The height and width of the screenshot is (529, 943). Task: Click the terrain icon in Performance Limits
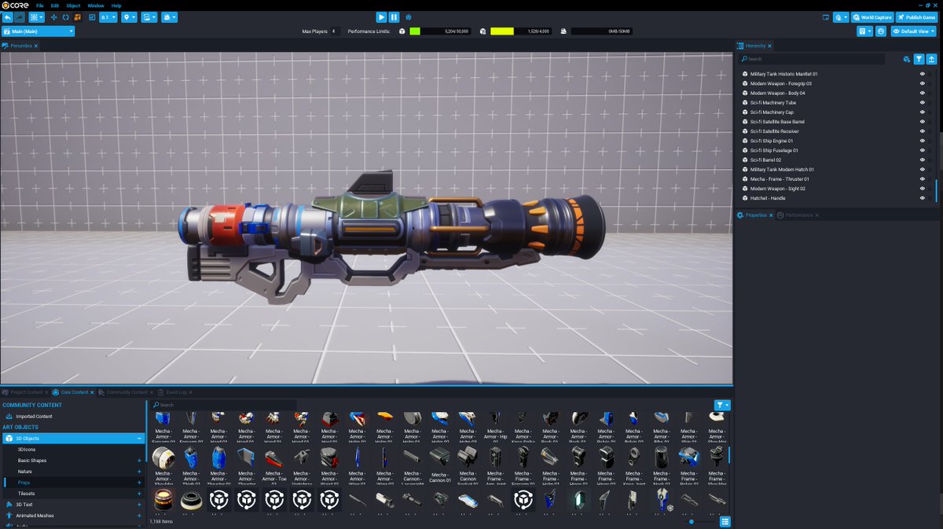483,31
